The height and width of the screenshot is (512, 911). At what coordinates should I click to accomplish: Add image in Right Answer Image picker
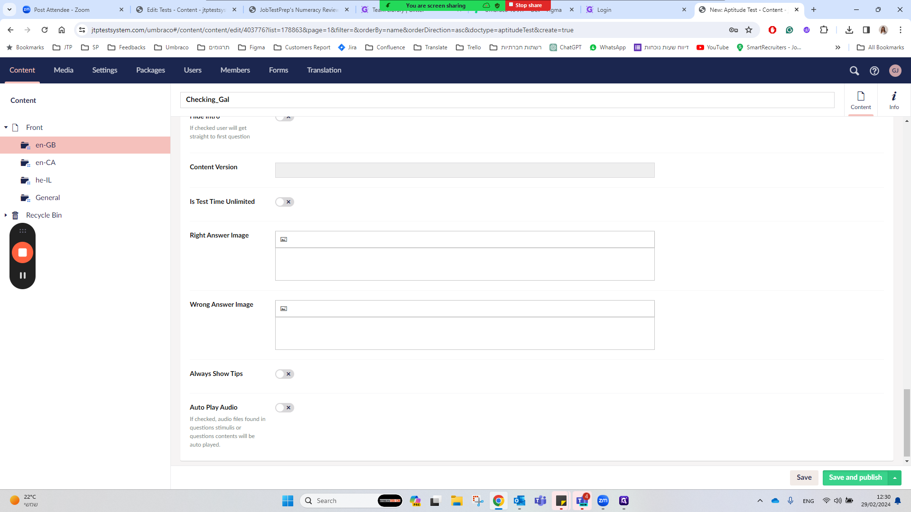(x=284, y=239)
